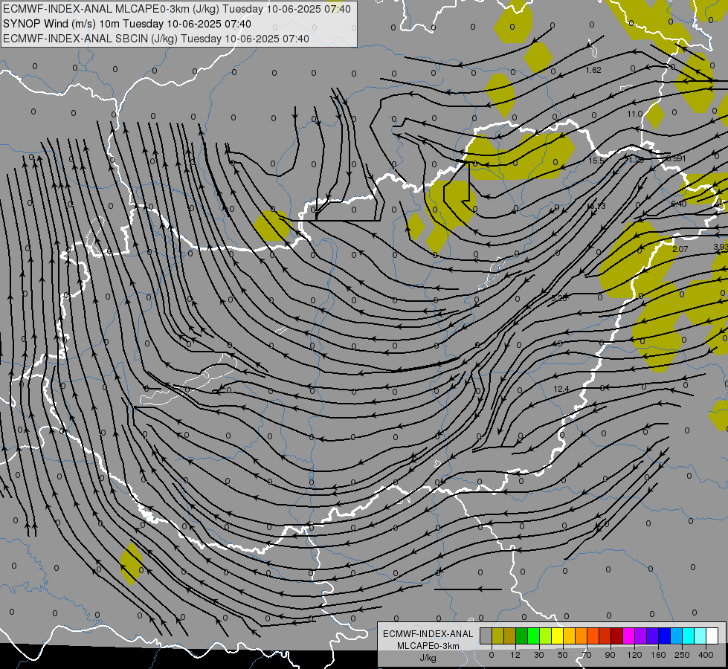Click the legend tick label 160
The image size is (728, 669).
(x=658, y=655)
